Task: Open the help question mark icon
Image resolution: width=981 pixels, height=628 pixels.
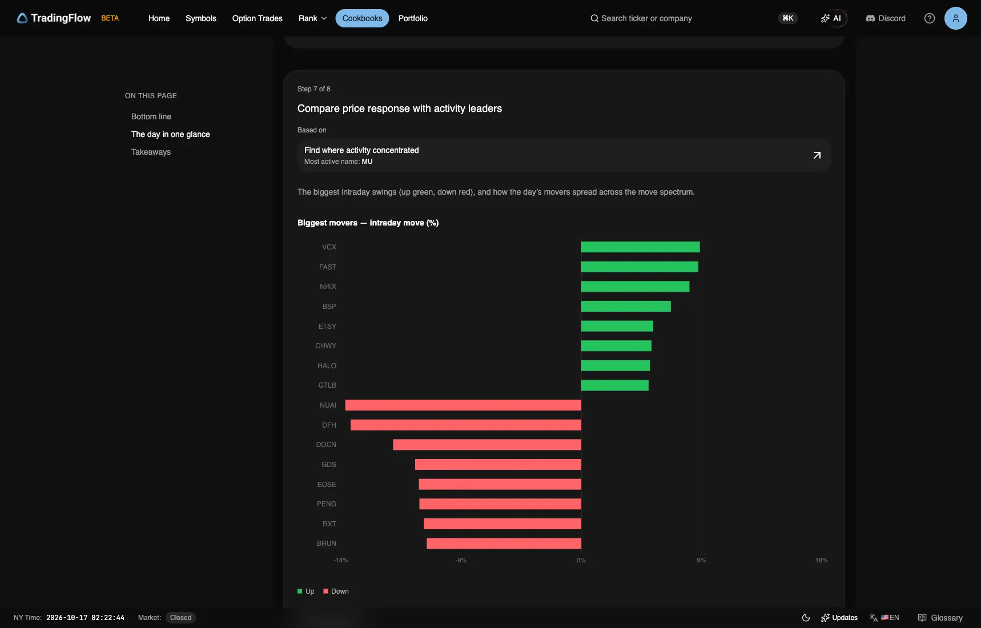Action: (x=929, y=18)
